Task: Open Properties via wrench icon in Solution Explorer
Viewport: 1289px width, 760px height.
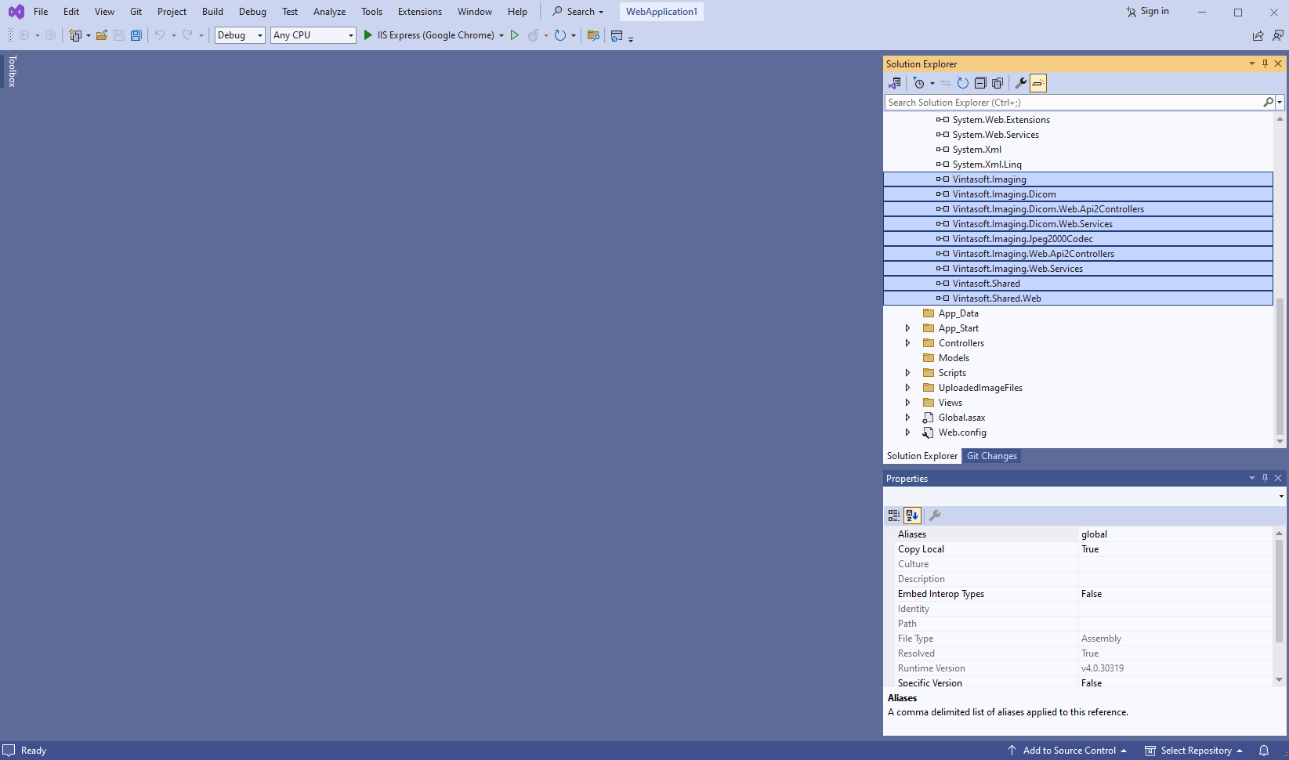Action: (1020, 83)
